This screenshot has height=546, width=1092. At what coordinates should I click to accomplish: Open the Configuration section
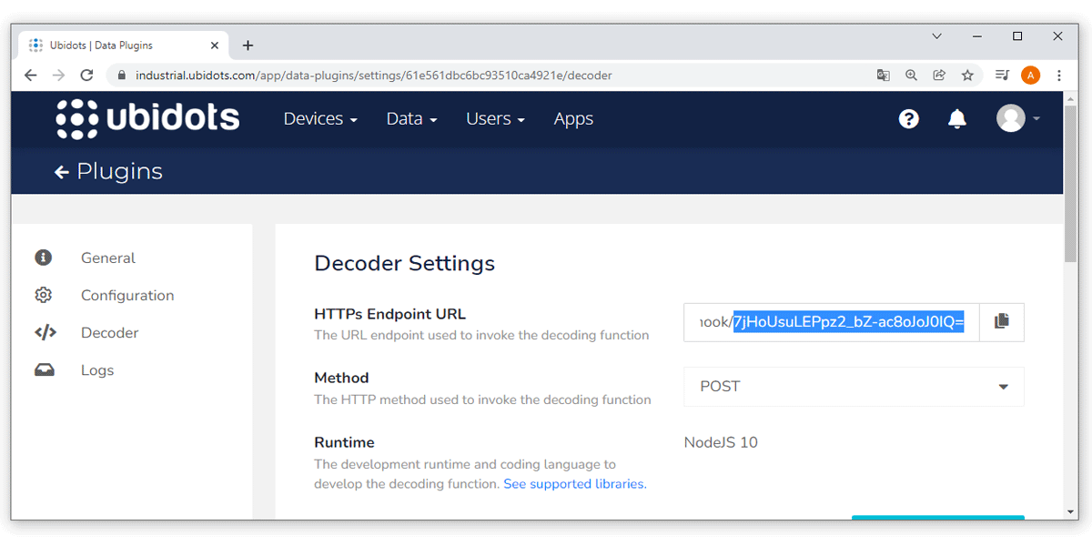(126, 295)
